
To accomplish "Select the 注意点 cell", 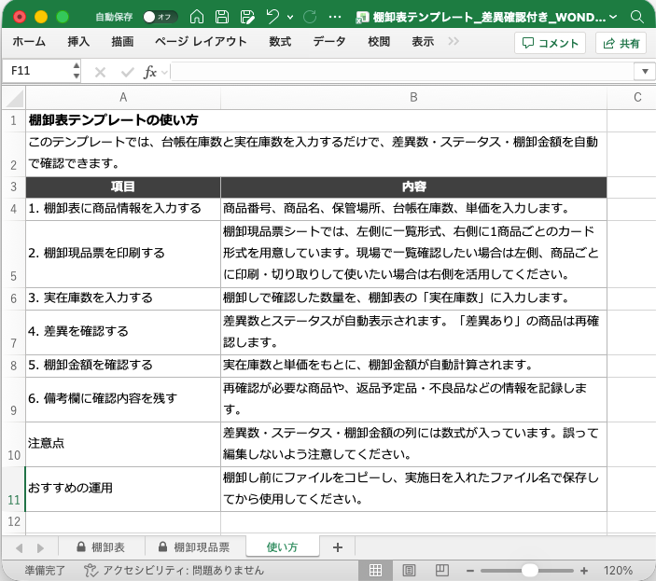I will 123,444.
